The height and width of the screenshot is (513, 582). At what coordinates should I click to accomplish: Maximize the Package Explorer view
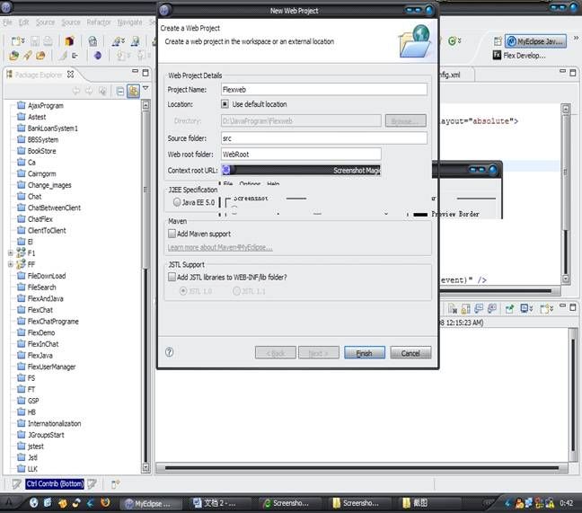145,73
